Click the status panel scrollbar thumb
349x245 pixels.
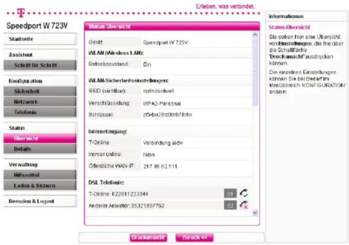pos(255,72)
